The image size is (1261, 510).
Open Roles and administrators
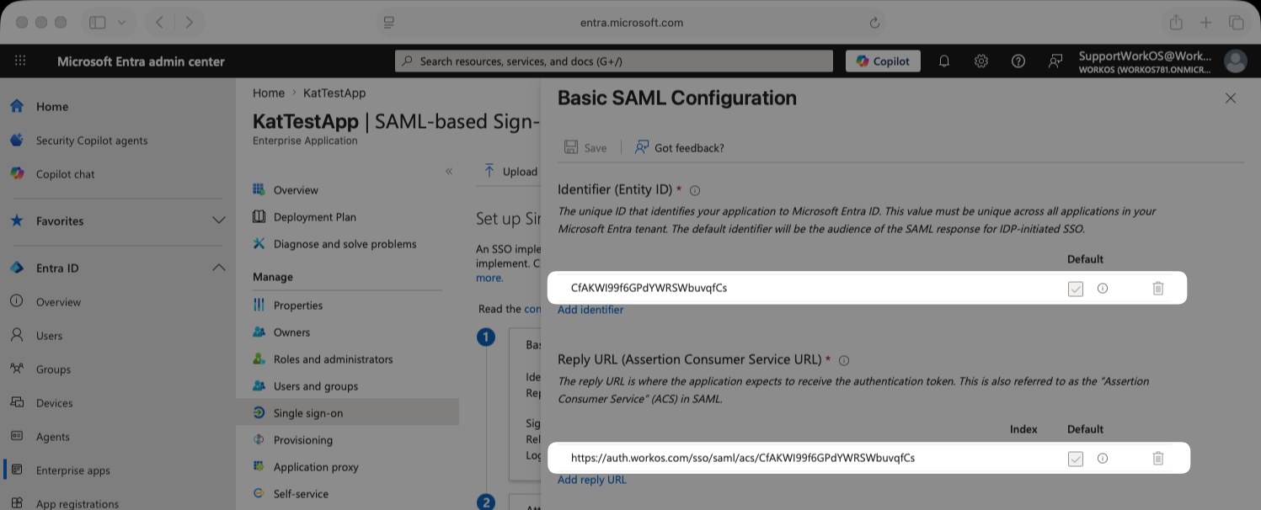pyautogui.click(x=333, y=359)
